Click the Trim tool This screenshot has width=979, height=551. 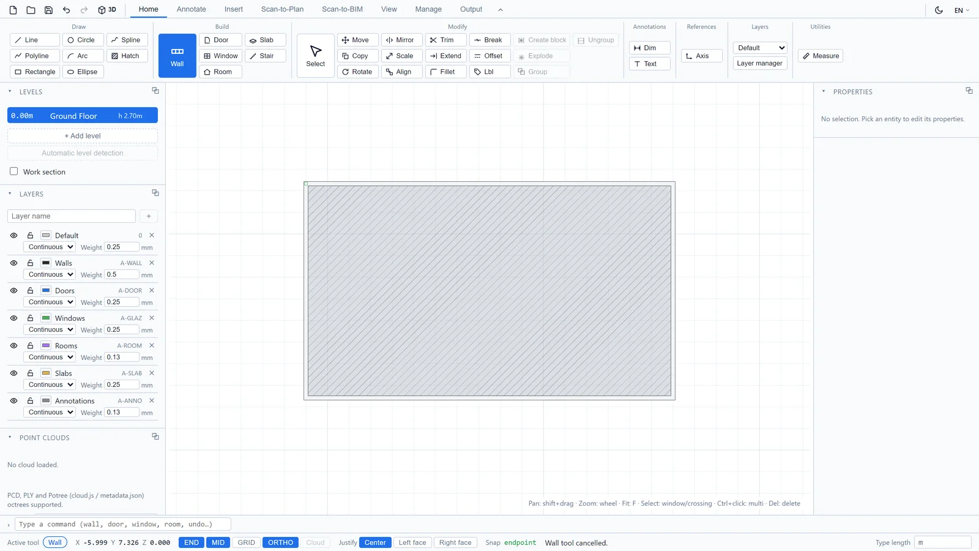pos(446,40)
